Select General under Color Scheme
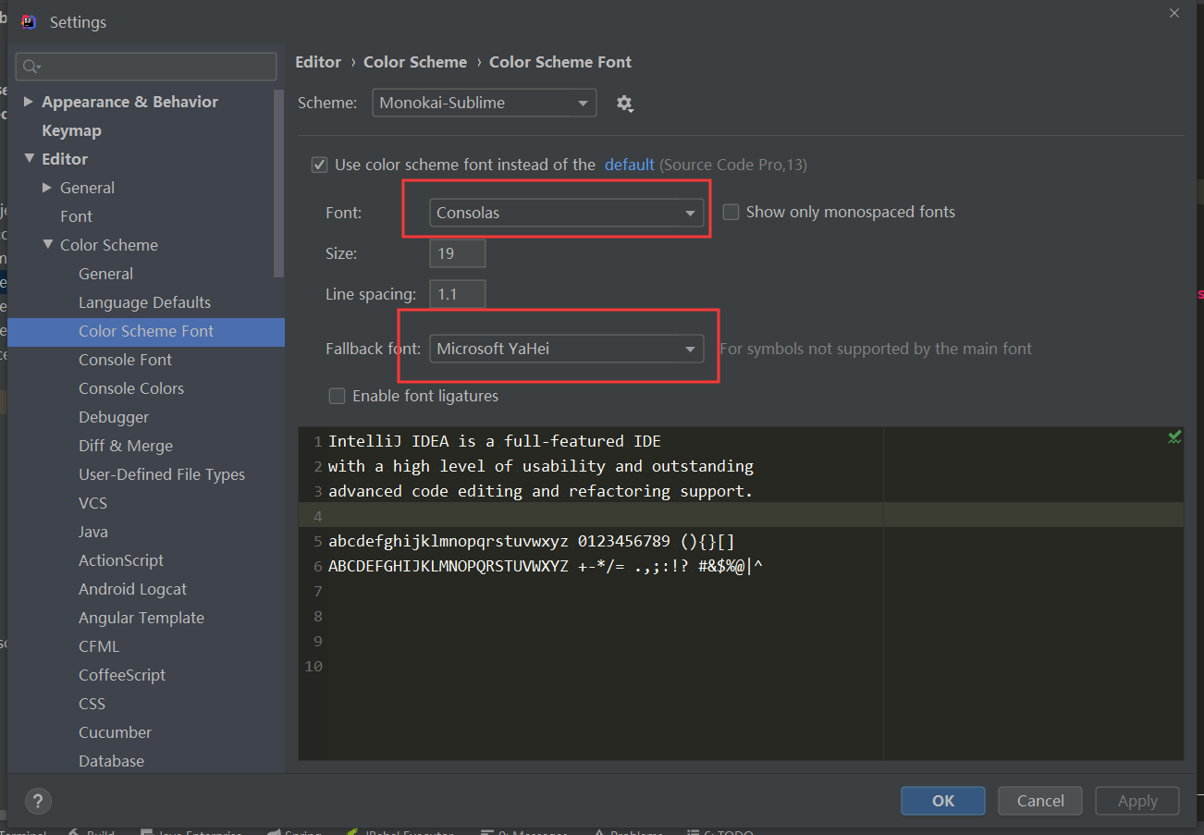The height and width of the screenshot is (835, 1204). pos(105,274)
